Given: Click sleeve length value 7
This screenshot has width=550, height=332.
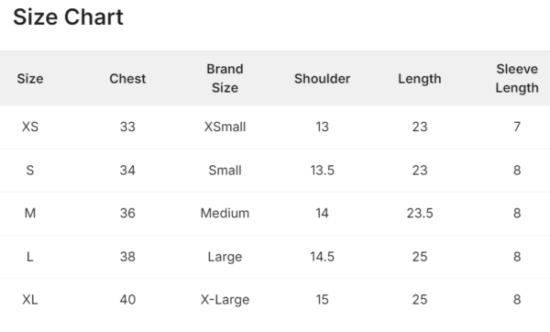Looking at the screenshot, I should (x=517, y=127).
